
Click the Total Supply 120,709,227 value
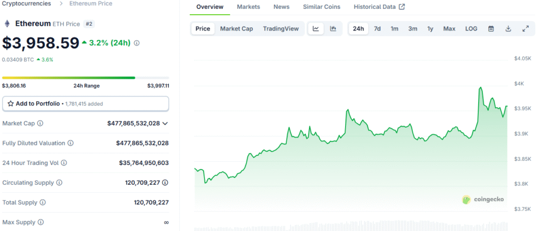152,203
